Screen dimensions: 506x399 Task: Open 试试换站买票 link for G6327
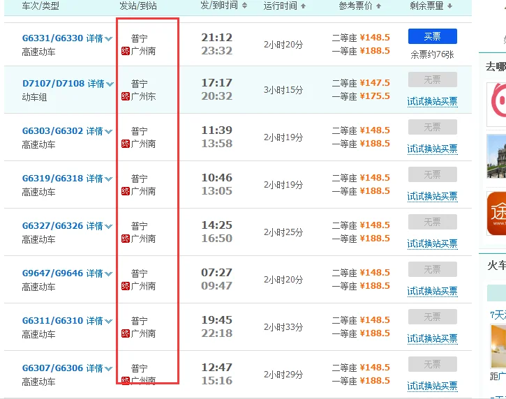(433, 244)
